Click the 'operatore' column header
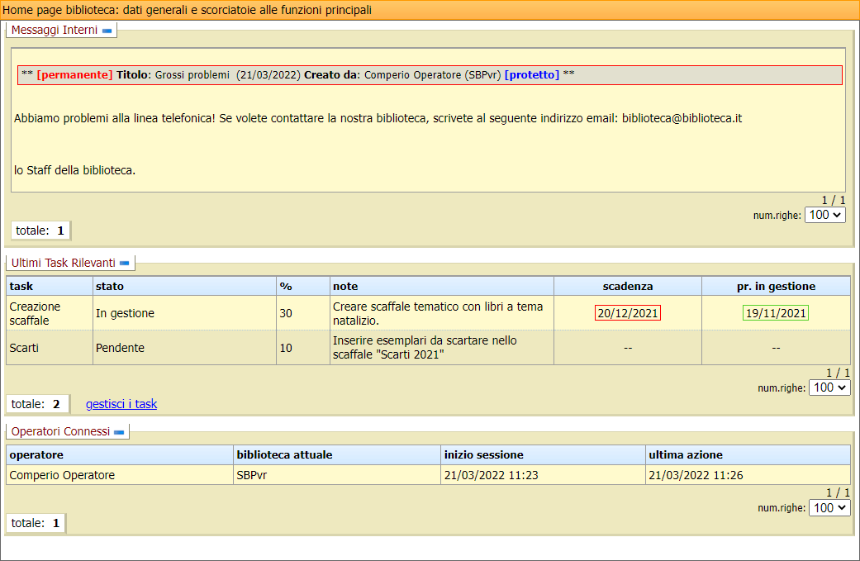This screenshot has height=561, width=860. tap(36, 455)
